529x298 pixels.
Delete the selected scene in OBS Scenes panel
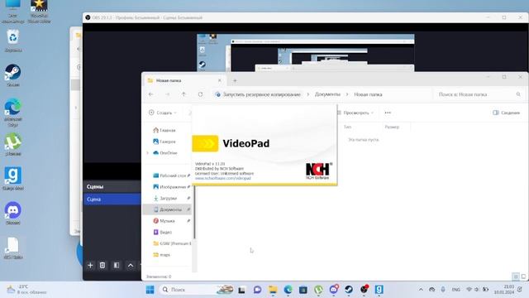point(102,265)
